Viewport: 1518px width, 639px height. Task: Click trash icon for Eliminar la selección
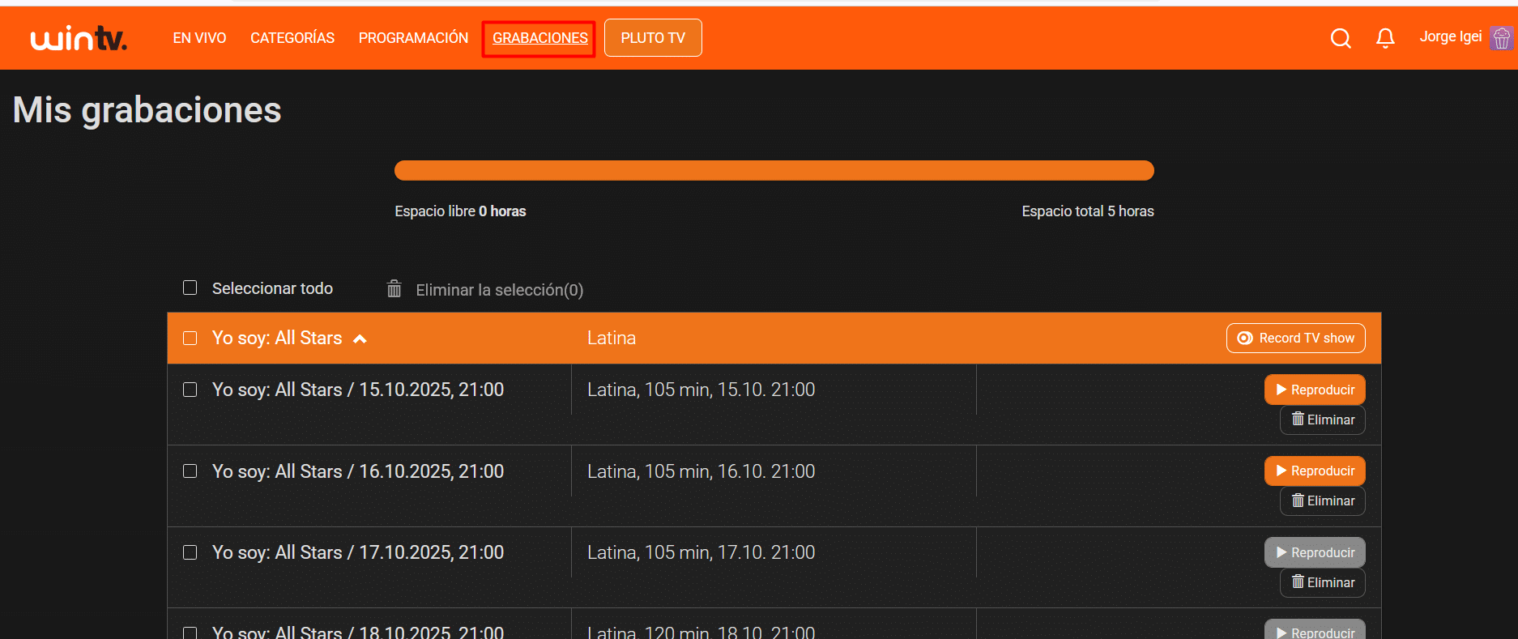[394, 289]
